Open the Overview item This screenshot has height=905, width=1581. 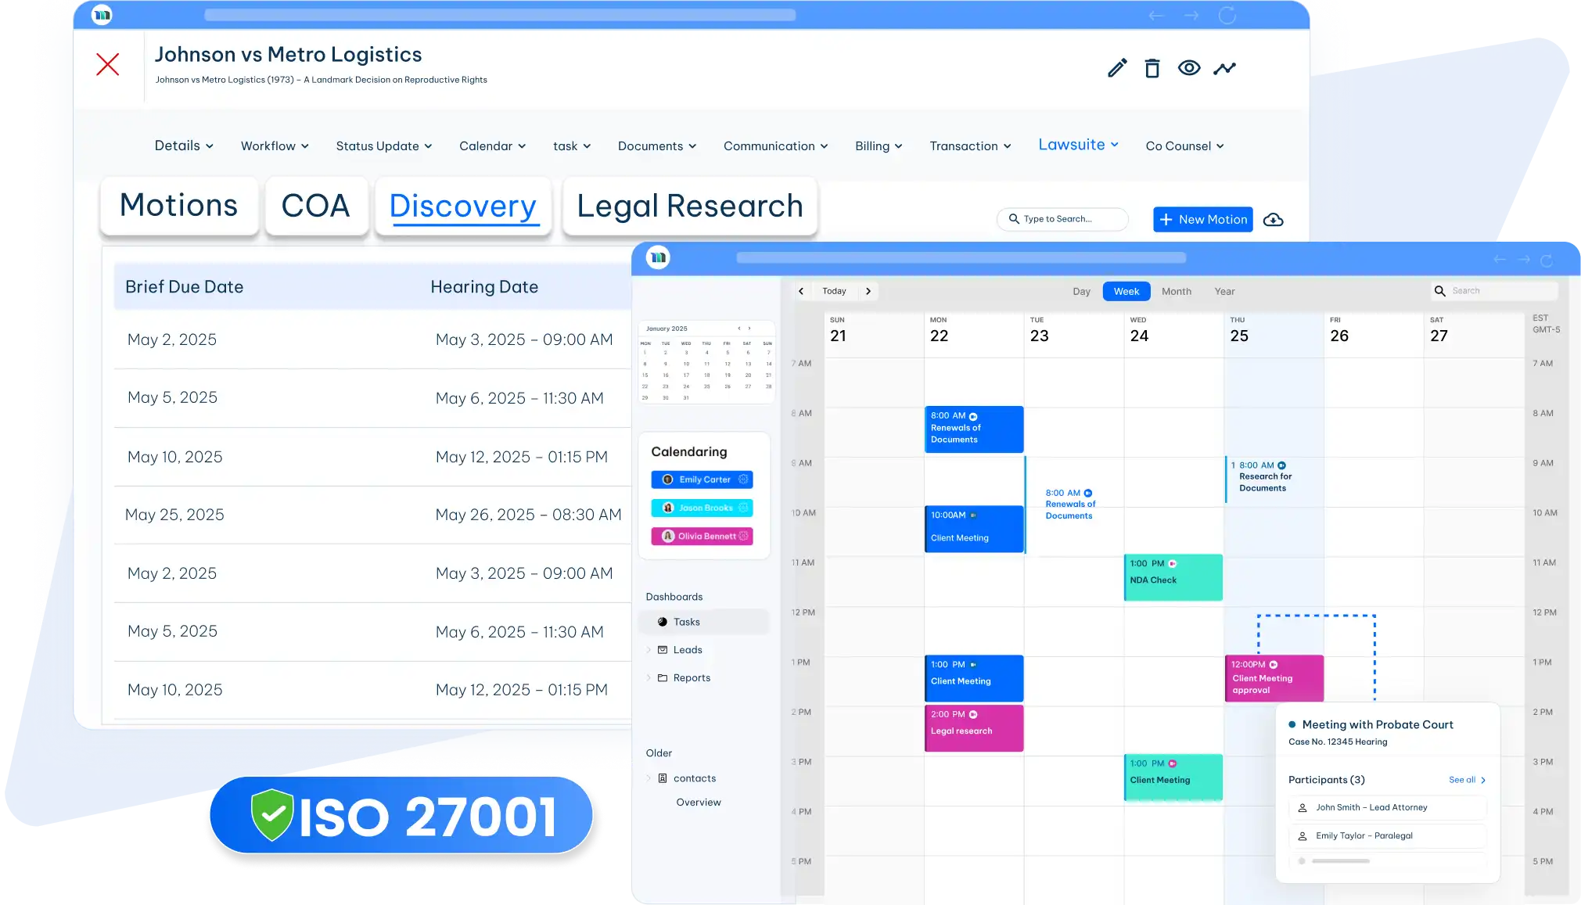click(699, 803)
